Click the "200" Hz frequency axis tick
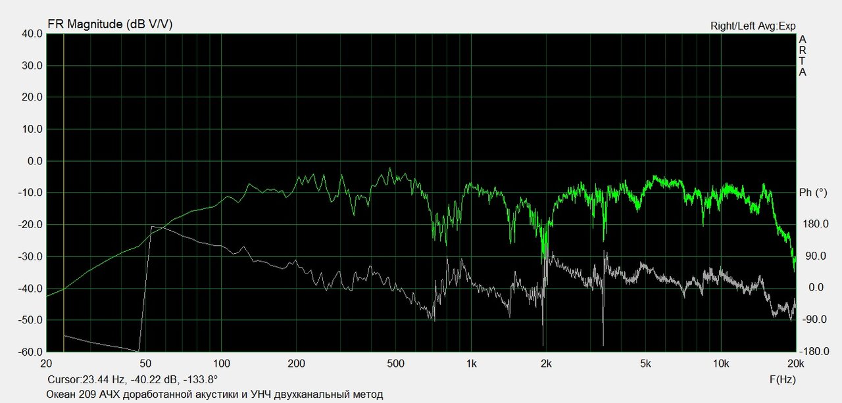Image resolution: width=842 pixels, height=403 pixels. [x=297, y=364]
